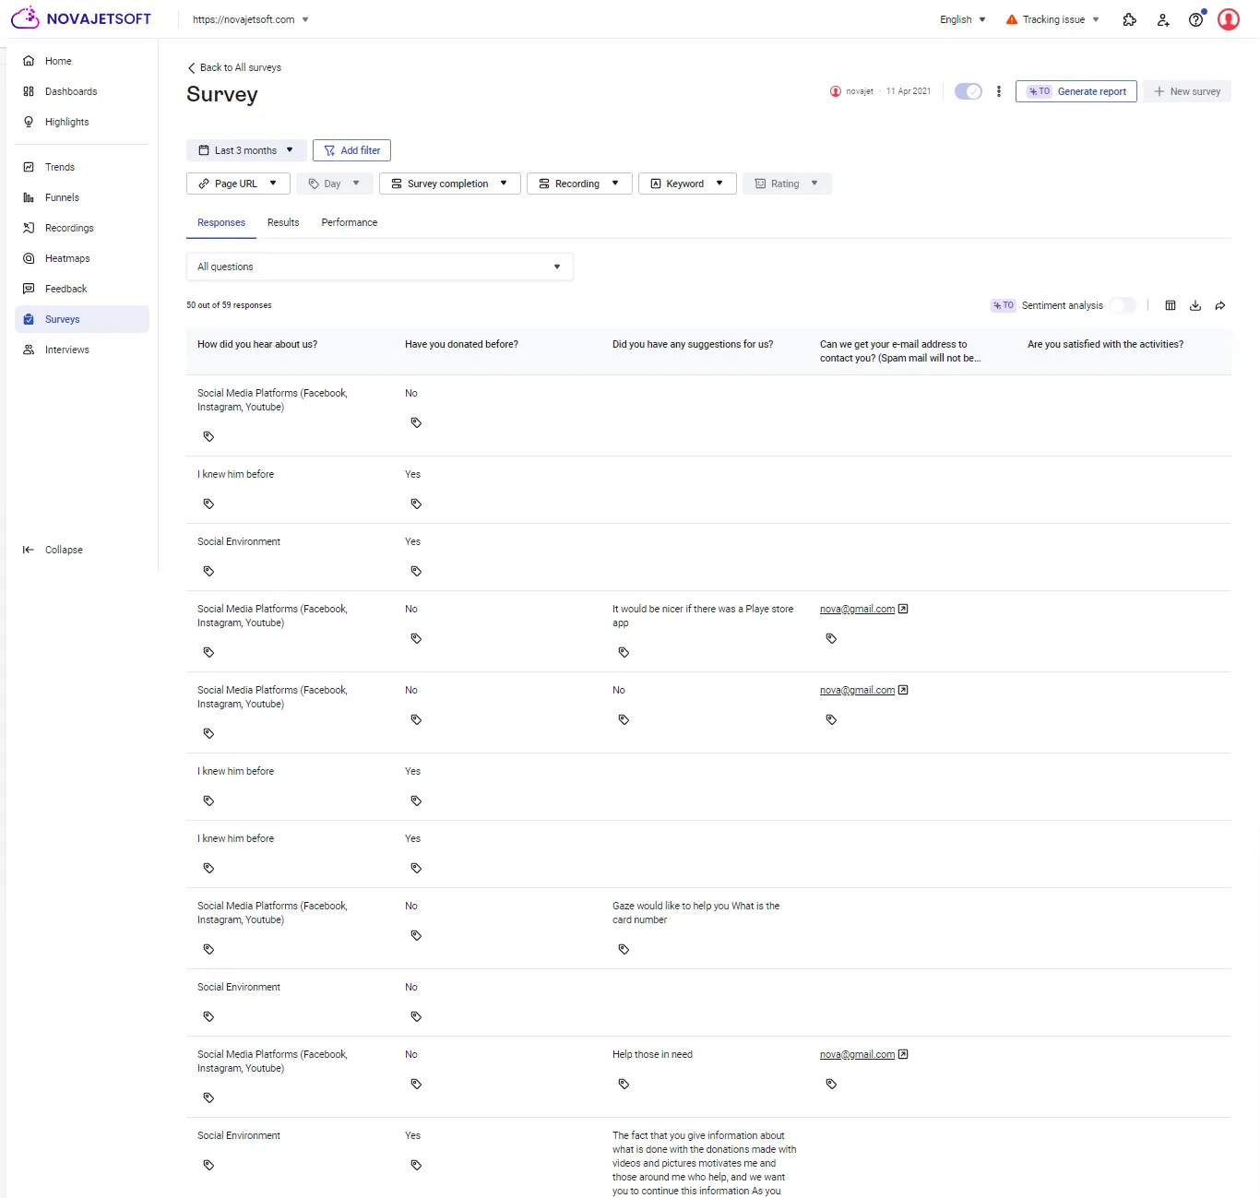Click the Collapse sidebar arrow icon
Image resolution: width=1260 pixels, height=1198 pixels.
tap(29, 550)
